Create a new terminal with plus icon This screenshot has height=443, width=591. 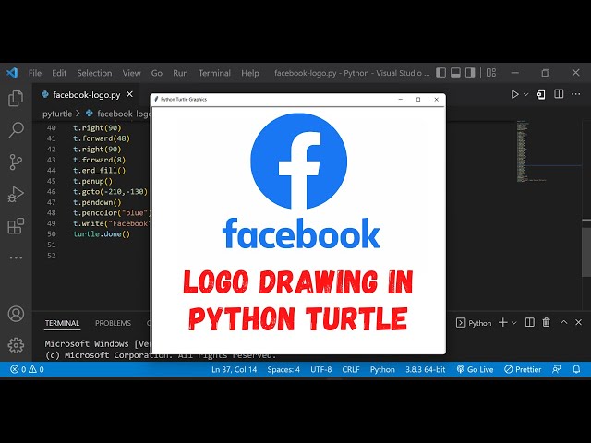click(x=502, y=322)
